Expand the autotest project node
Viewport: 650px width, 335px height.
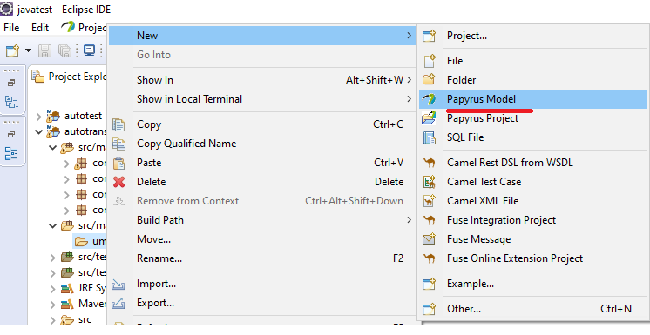coord(39,117)
